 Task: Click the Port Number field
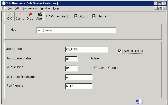79,86
